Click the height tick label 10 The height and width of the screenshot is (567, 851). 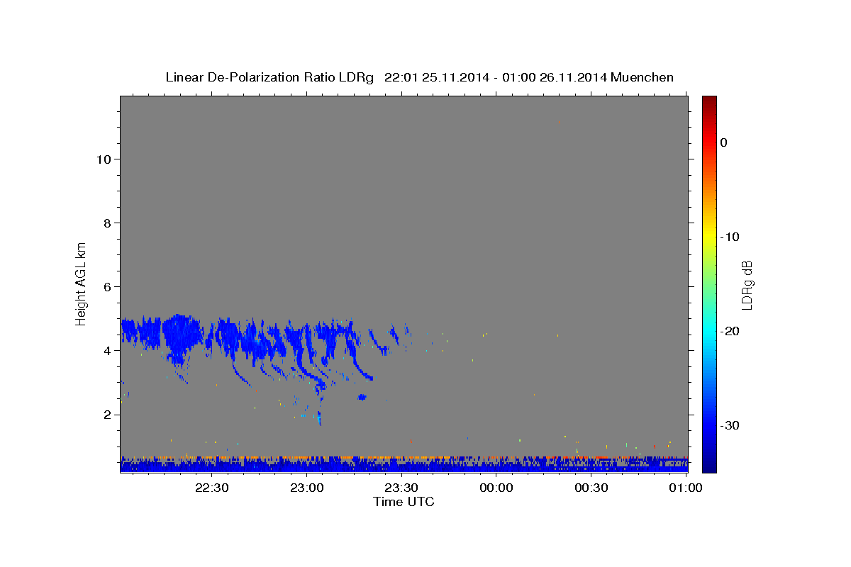[104, 159]
